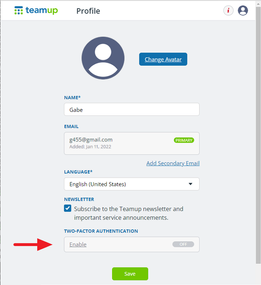Image resolution: width=261 pixels, height=285 pixels.
Task: Open the user account menu icon
Action: coord(243,10)
